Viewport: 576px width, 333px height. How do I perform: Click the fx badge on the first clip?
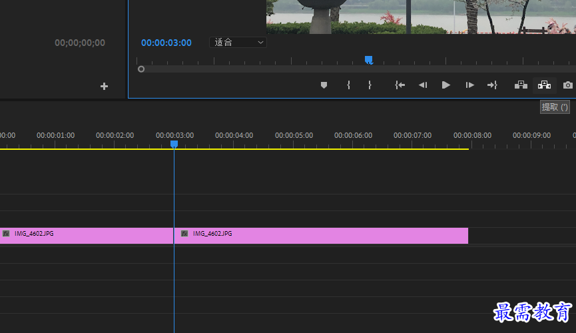(6, 233)
